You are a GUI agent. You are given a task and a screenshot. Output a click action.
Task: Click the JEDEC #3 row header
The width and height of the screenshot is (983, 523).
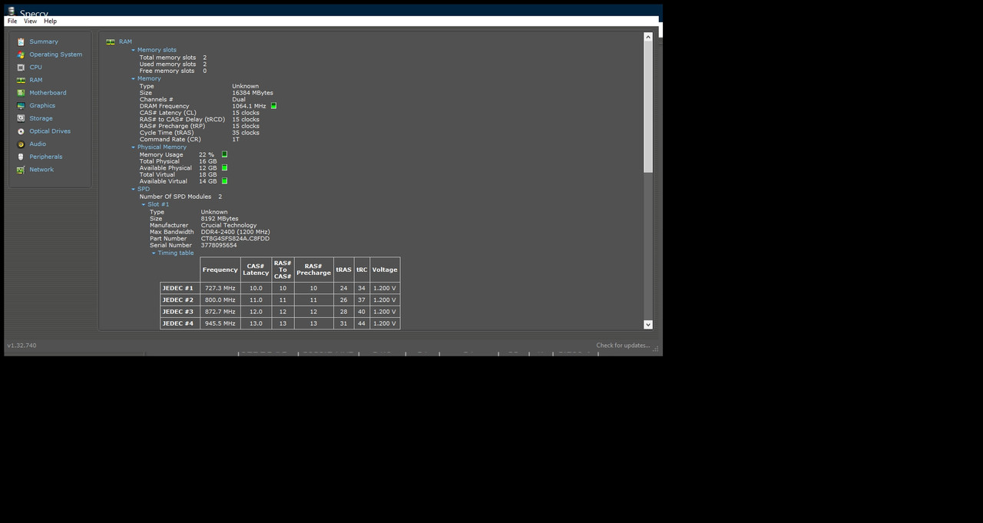[x=180, y=312]
